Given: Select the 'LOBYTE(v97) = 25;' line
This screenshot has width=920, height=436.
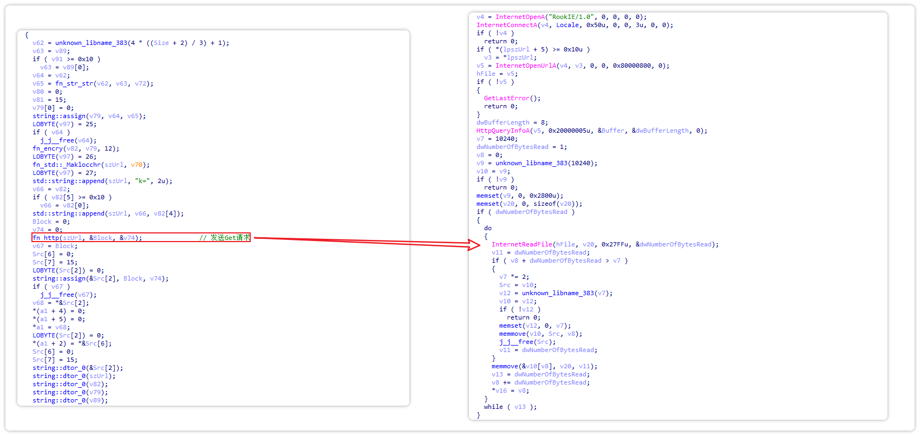Looking at the screenshot, I should coord(64,124).
